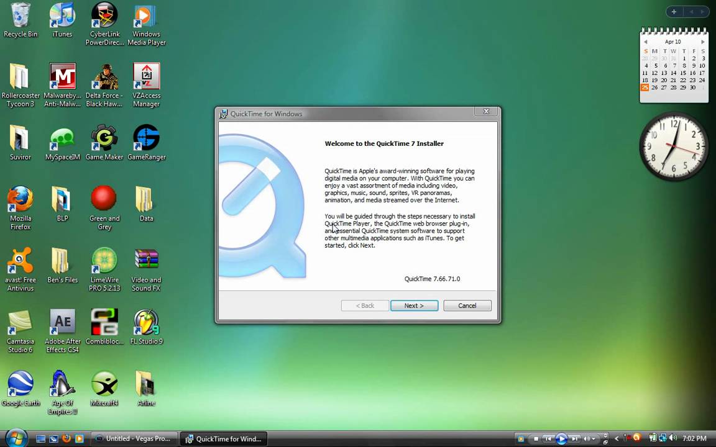This screenshot has width=716, height=447.
Task: Open the Recycle Bin desktop icon
Action: pyautogui.click(x=20, y=20)
